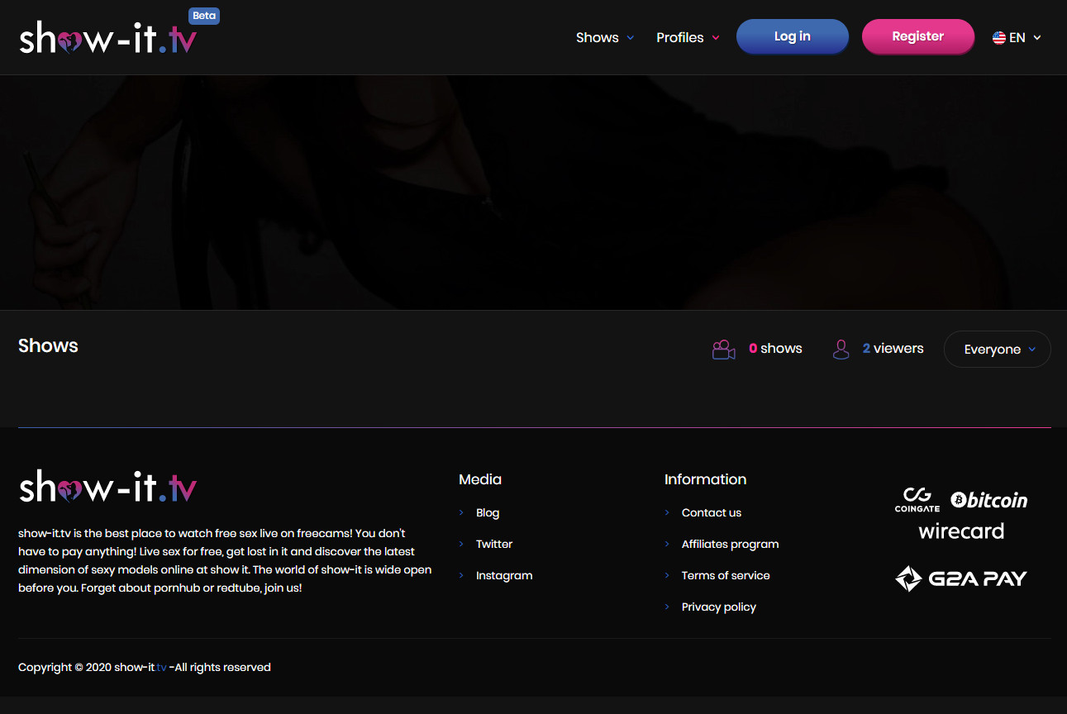Click the Beta badge beside the logo
1067x714 pixels.
tap(204, 16)
